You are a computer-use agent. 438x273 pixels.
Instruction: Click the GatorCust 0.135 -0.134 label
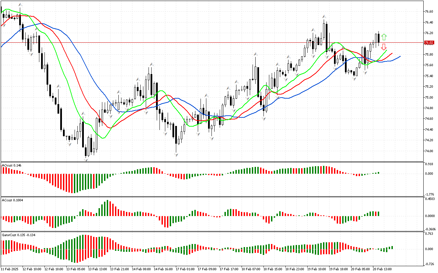(19, 235)
